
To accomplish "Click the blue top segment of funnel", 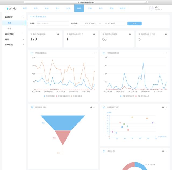I will pos(63,123).
